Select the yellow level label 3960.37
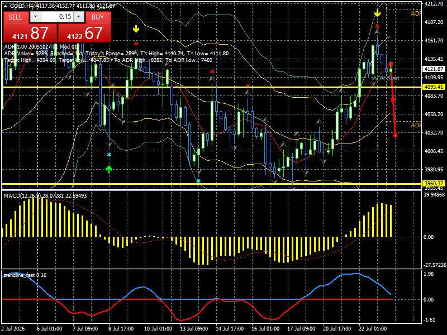The width and height of the screenshot is (447, 335). pos(434,184)
